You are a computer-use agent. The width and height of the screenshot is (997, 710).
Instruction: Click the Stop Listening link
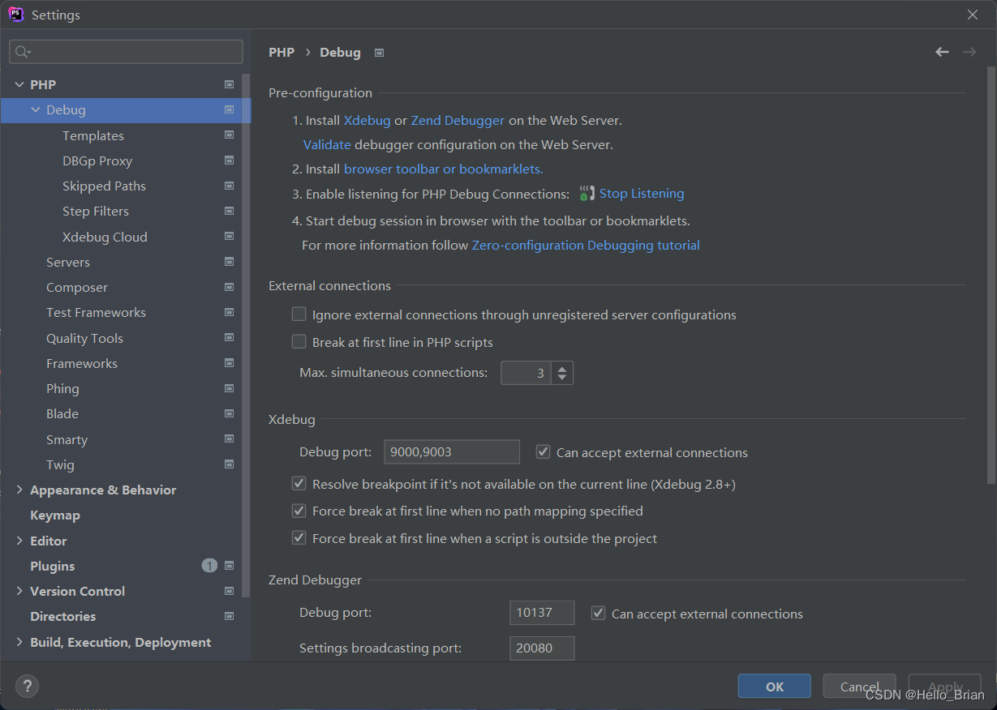(642, 194)
